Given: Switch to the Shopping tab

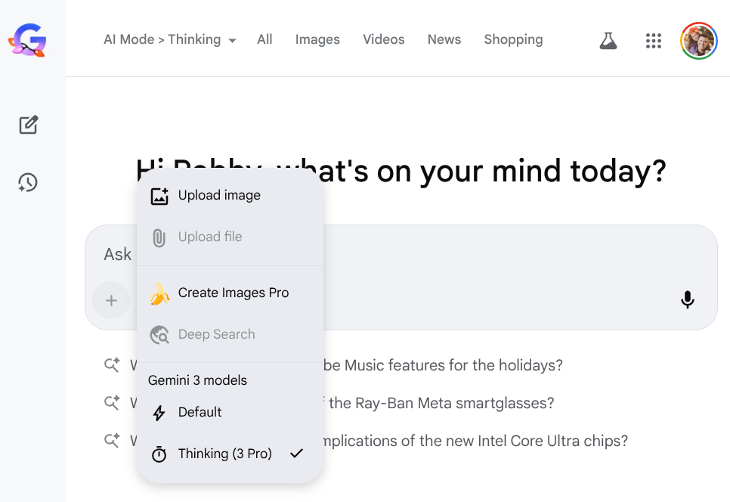Looking at the screenshot, I should [x=513, y=40].
